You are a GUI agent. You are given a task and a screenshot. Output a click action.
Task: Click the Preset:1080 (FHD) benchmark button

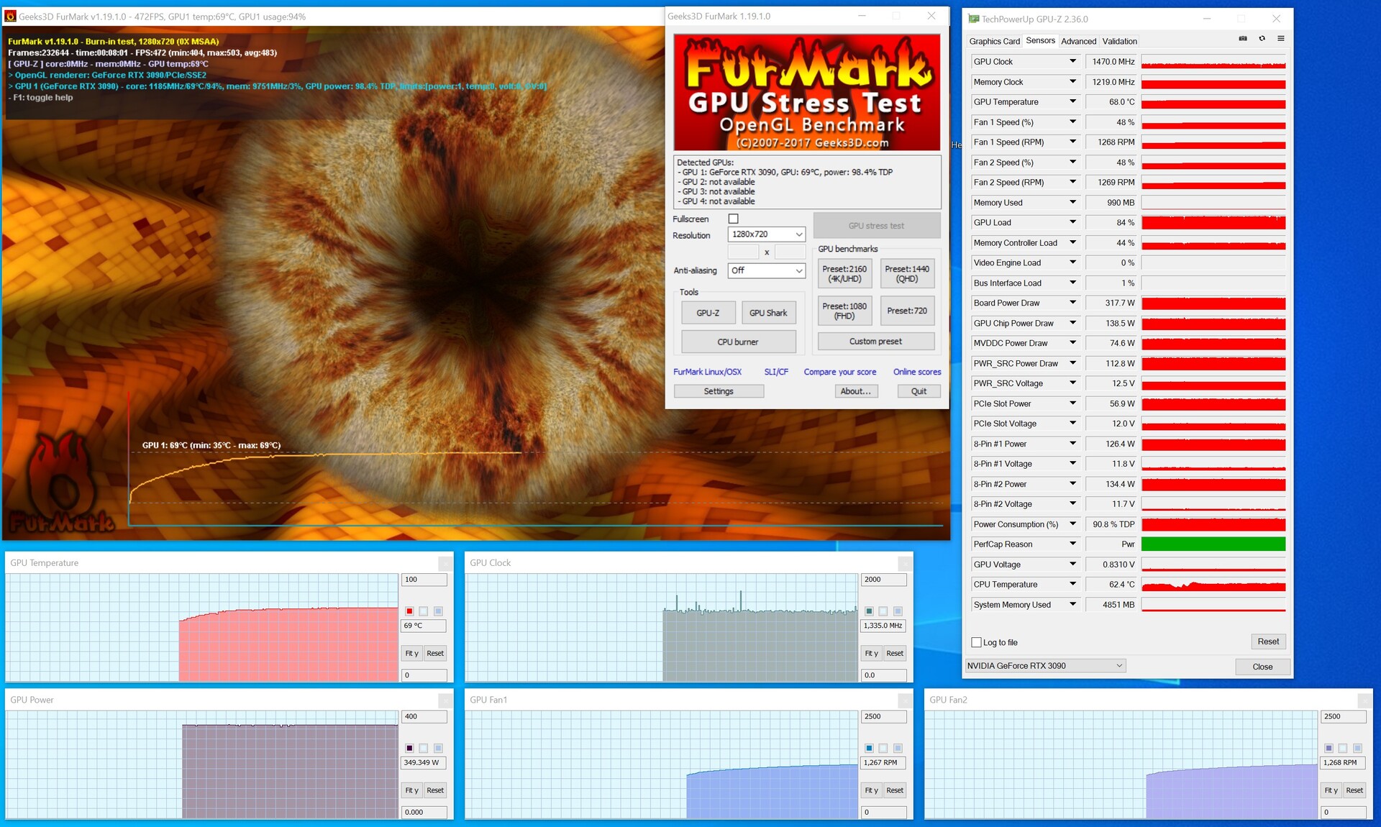pos(844,311)
